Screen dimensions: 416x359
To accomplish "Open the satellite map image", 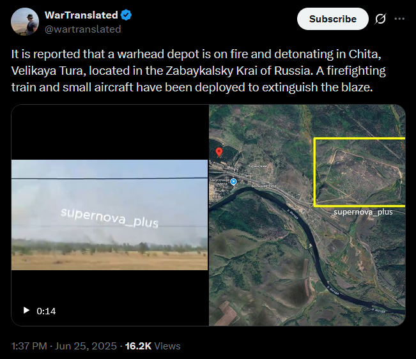I will coord(307,215).
